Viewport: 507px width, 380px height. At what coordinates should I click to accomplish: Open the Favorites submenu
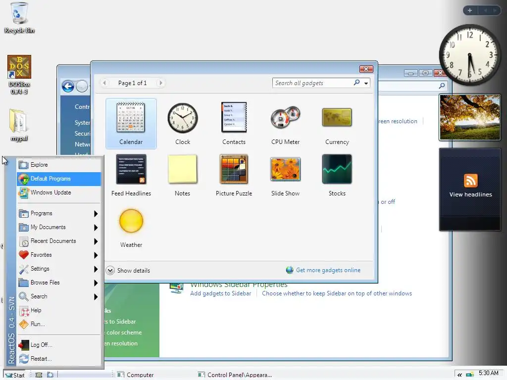point(59,255)
